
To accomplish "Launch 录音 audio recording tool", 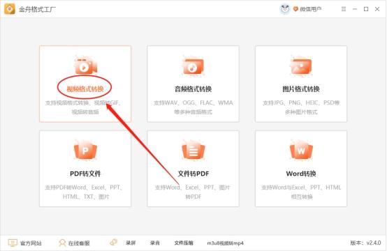I will tap(155, 243).
